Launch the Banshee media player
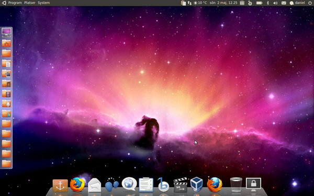The image size is (314, 196). click(163, 185)
